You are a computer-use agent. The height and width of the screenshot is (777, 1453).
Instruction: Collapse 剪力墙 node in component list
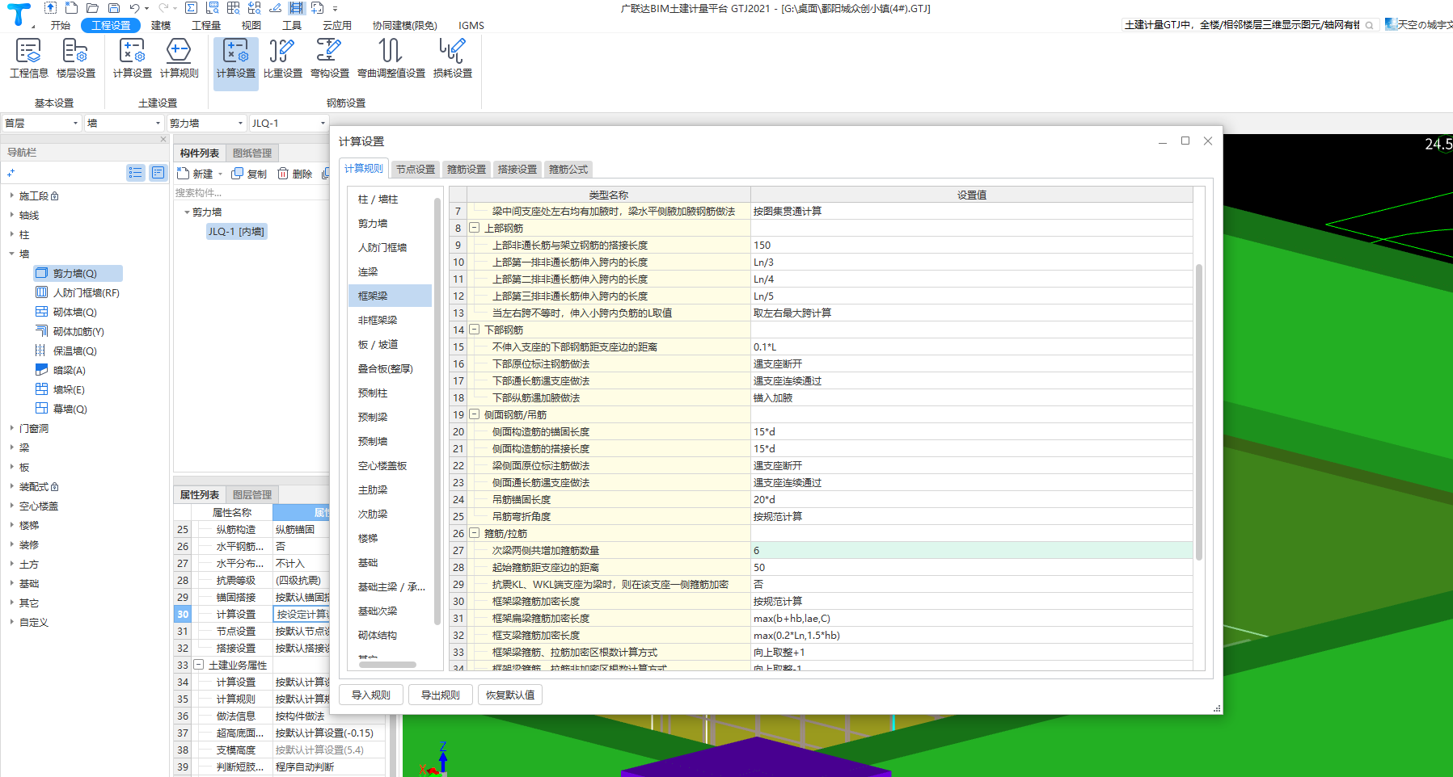187,212
